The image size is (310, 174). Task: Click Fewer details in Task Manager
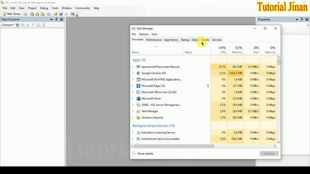tap(142, 154)
